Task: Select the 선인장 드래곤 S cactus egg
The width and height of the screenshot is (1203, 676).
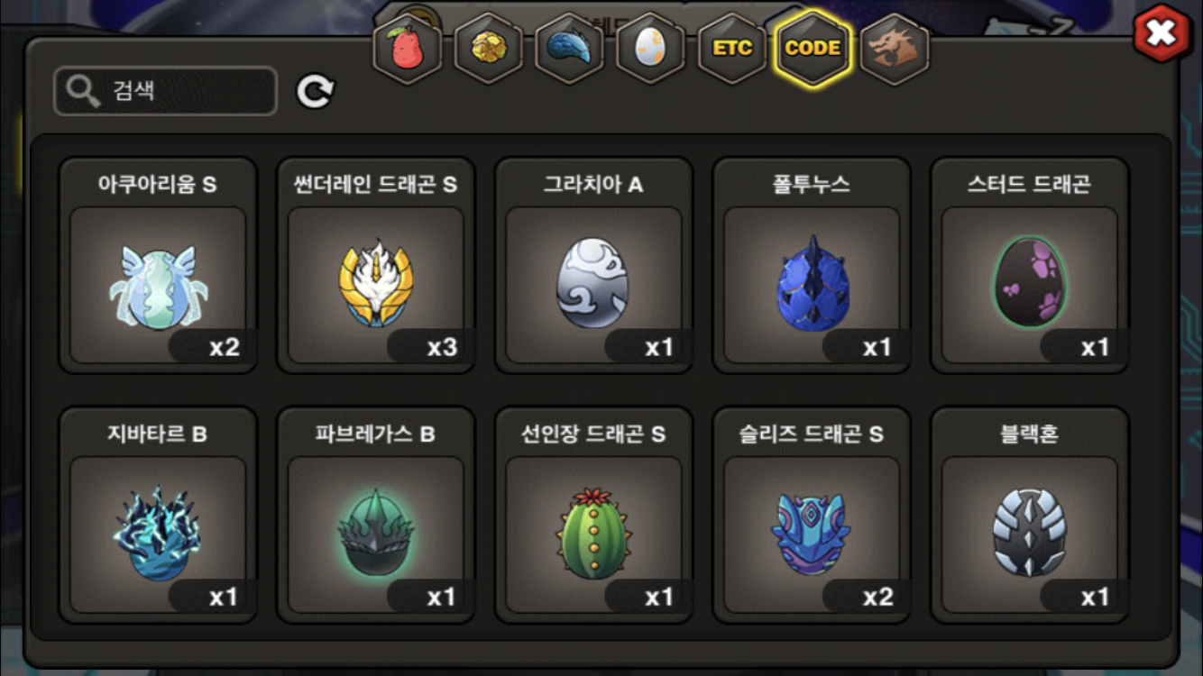Action: pyautogui.click(x=593, y=515)
